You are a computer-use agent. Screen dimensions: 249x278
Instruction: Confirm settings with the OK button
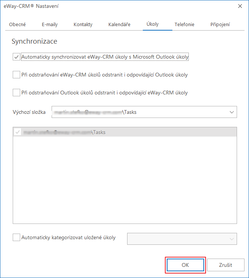185,265
